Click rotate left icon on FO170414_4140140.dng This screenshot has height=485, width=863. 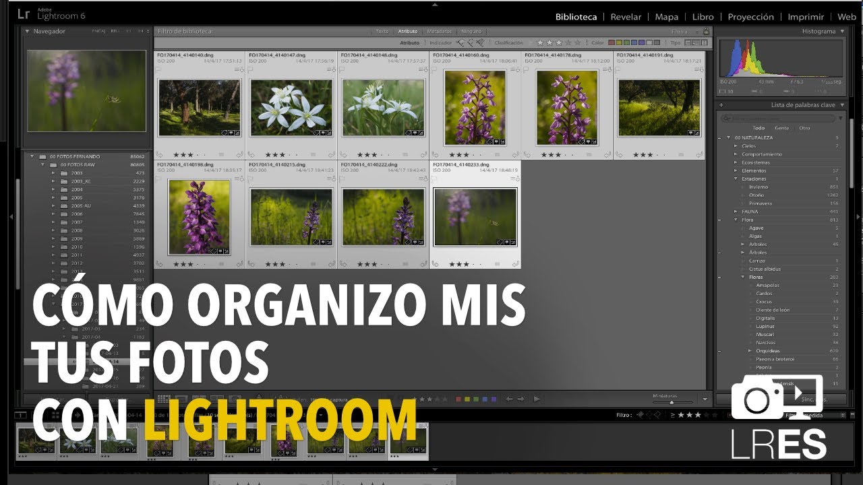coord(158,154)
